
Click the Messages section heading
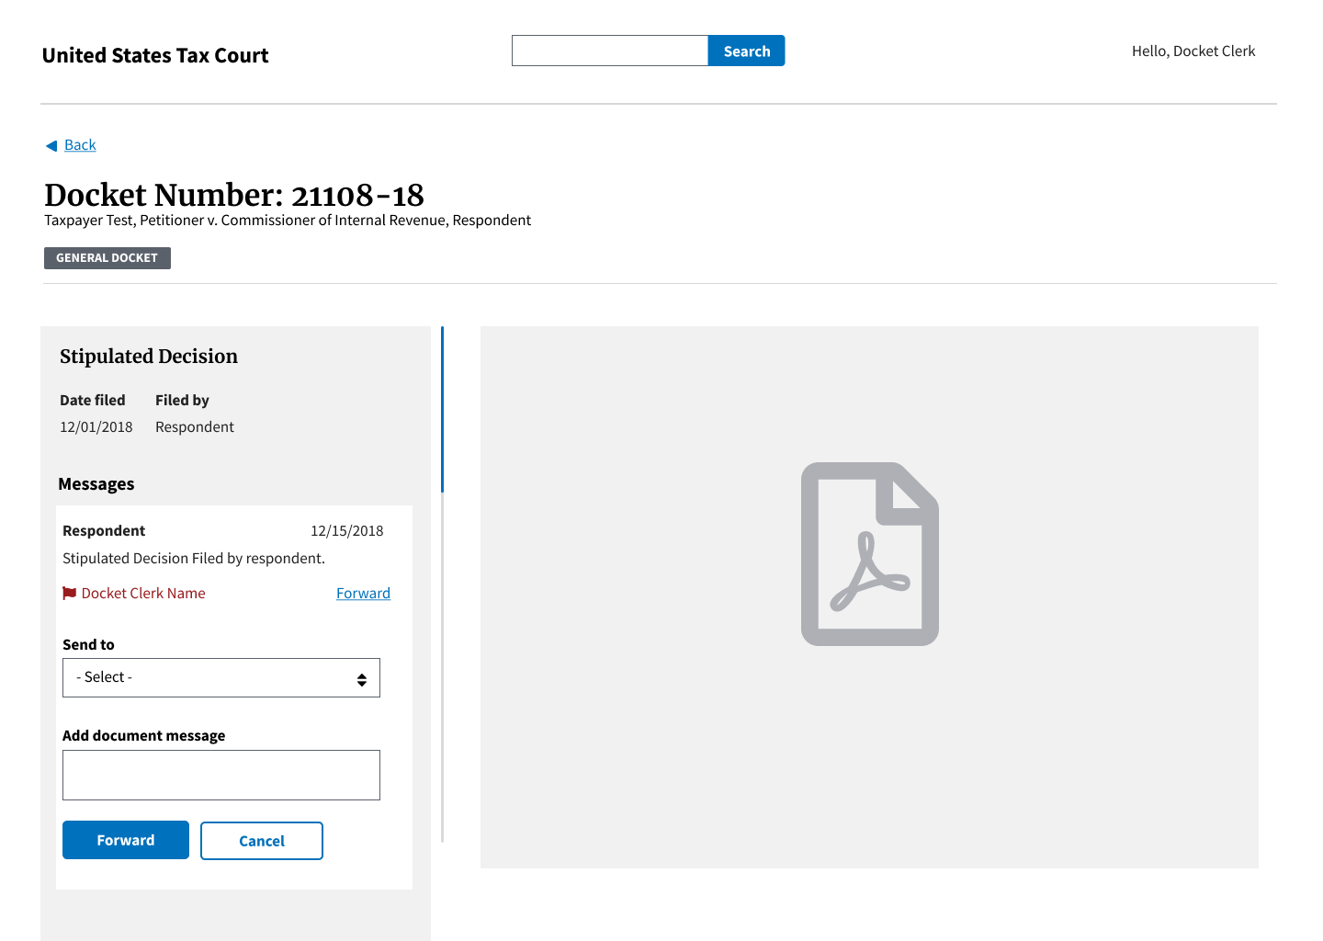coord(96,484)
